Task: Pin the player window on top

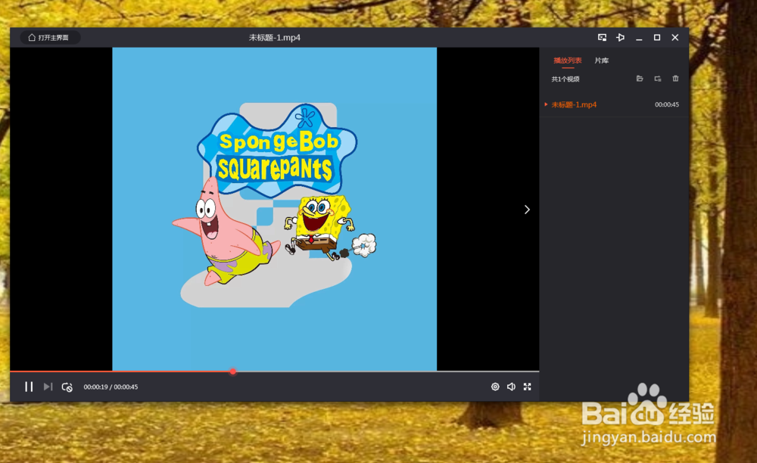Action: (x=621, y=38)
